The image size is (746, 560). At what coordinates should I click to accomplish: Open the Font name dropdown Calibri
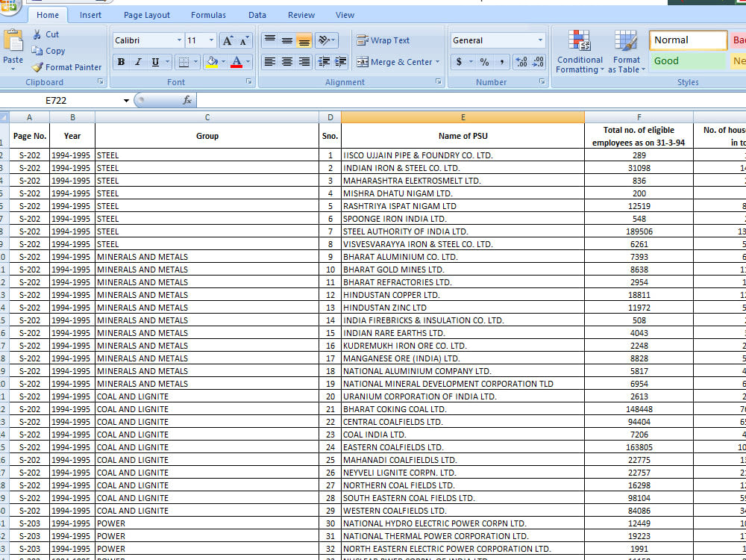[x=179, y=40]
